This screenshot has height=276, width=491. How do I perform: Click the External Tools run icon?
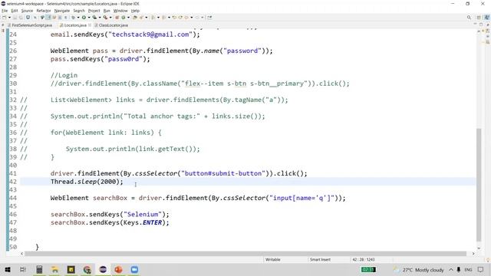106,18
